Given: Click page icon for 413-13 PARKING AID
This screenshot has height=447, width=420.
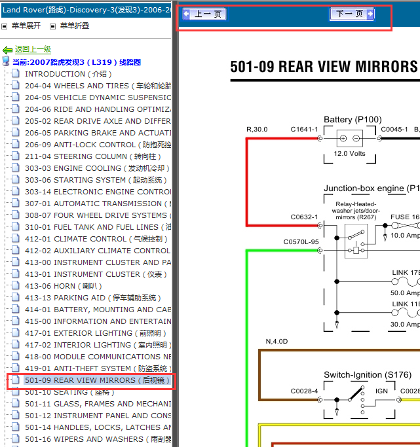Looking at the screenshot, I should [16, 297].
